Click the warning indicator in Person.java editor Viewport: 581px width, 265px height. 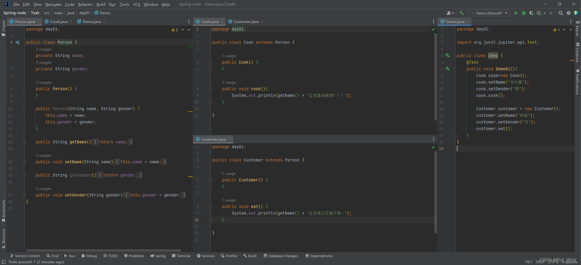click(175, 30)
